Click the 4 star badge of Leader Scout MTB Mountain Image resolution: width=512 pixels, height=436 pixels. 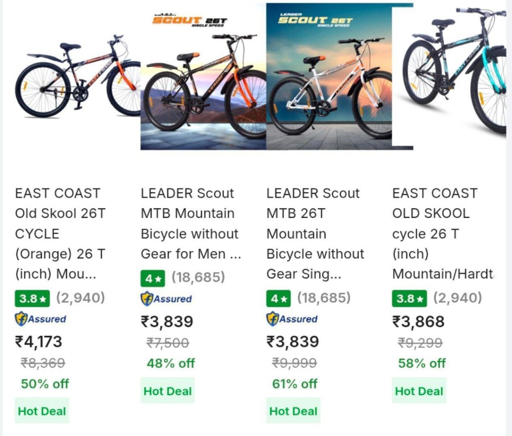[153, 278]
